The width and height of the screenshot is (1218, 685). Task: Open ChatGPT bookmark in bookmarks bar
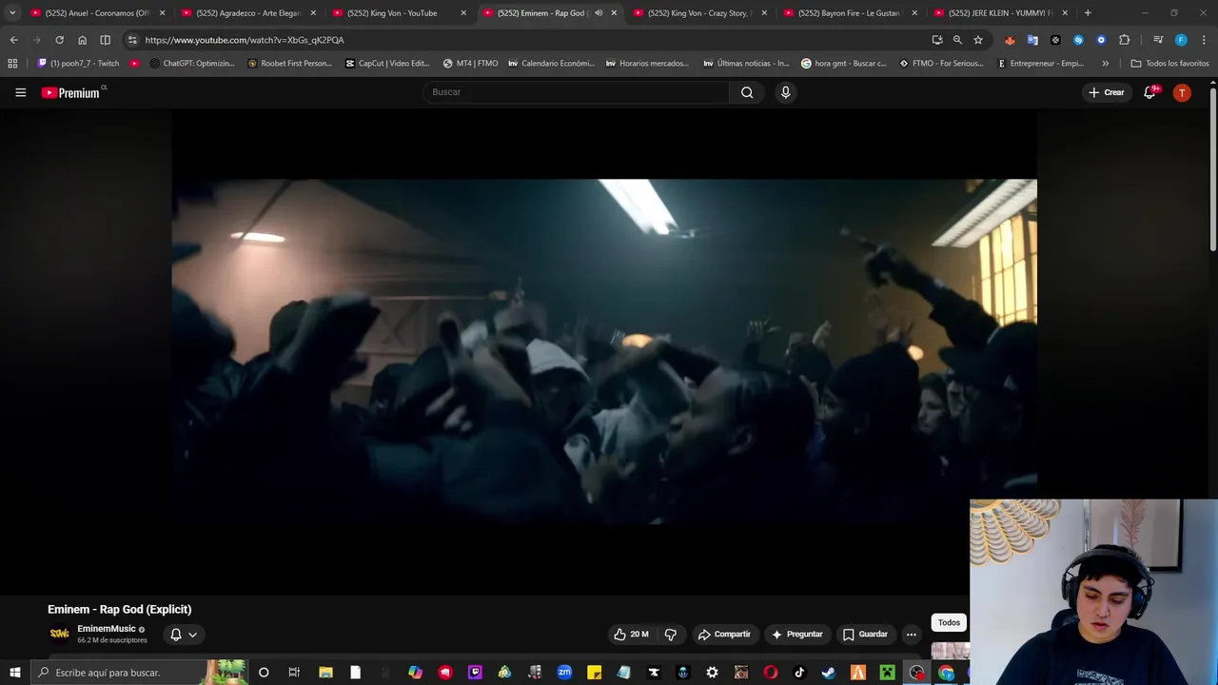tap(191, 64)
